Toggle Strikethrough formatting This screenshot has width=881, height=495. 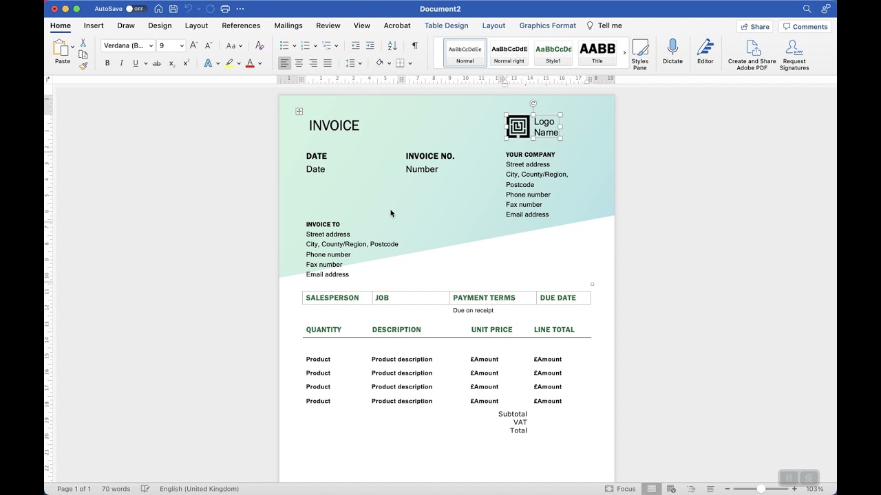pos(157,63)
